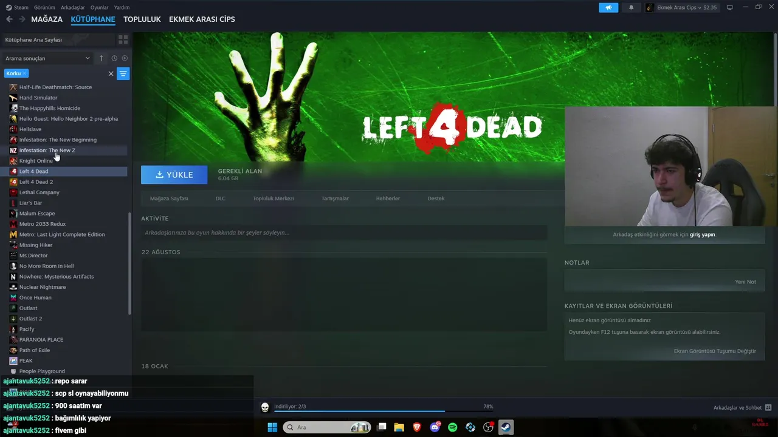Select Hellslave in the game list
The image size is (778, 437).
[x=68, y=129]
